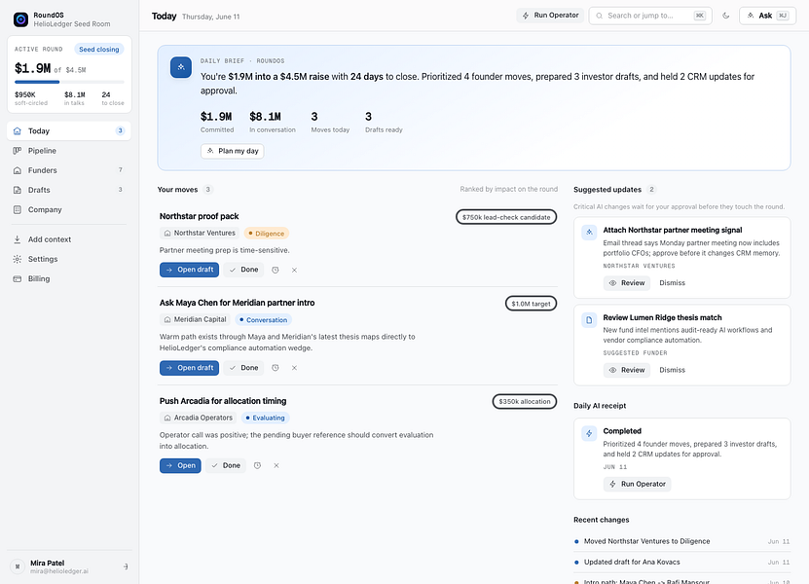
Task: Open the Ask assistant button
Action: pos(767,16)
